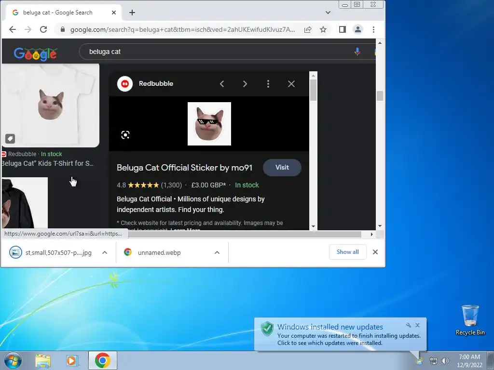This screenshot has height=370, width=494.
Task: Start voice search with microphone icon
Action: (x=357, y=52)
